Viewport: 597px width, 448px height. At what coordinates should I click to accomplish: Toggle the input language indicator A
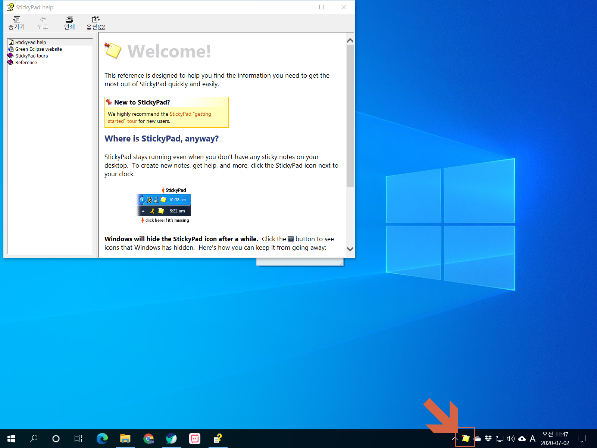pos(532,439)
